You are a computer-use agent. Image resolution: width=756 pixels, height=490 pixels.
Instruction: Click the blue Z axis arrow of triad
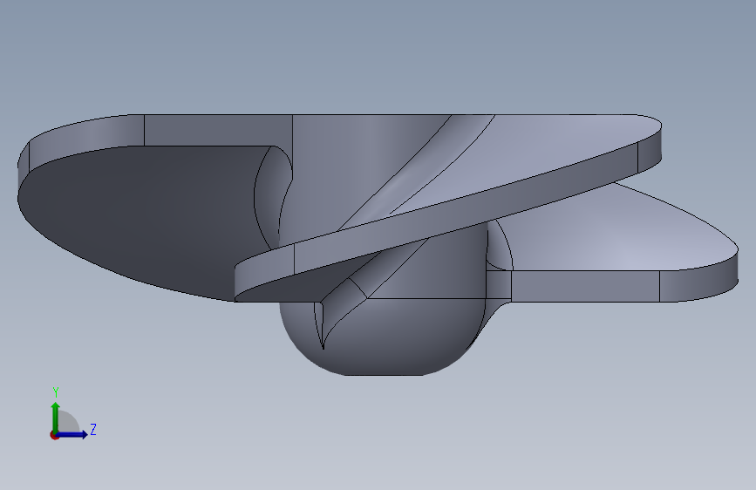pyautogui.click(x=72, y=434)
